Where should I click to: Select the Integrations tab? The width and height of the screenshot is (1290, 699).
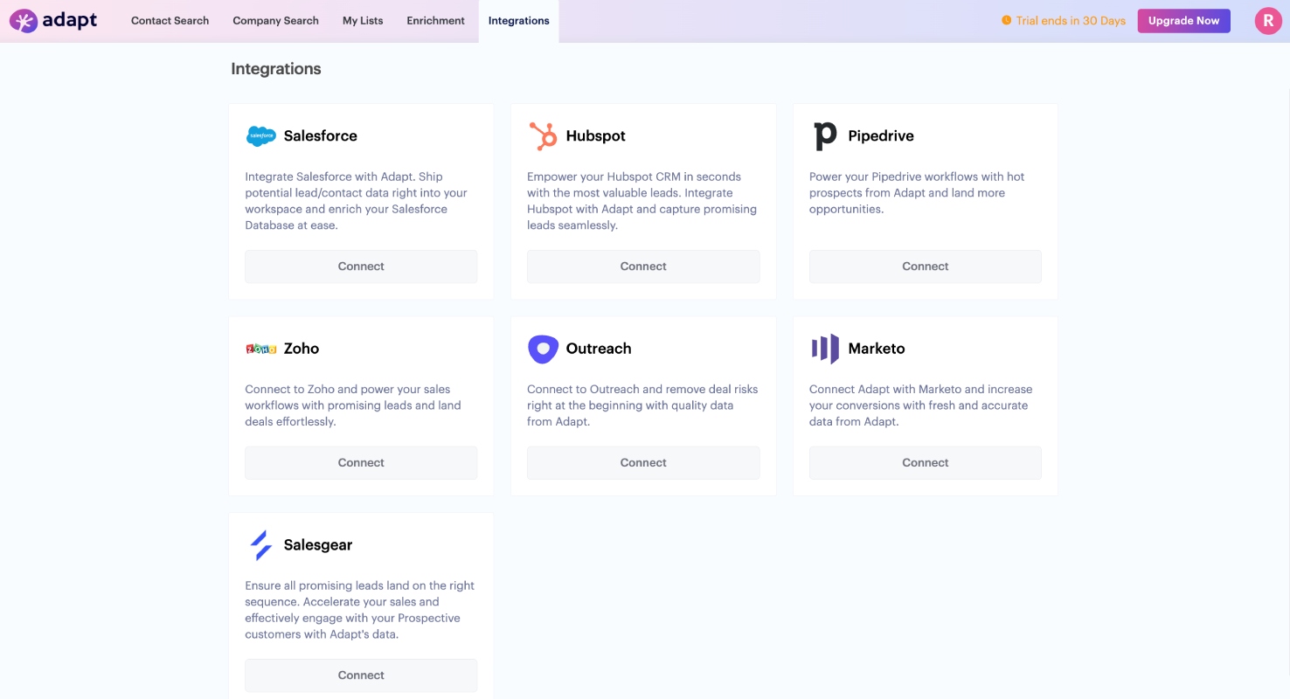point(519,21)
